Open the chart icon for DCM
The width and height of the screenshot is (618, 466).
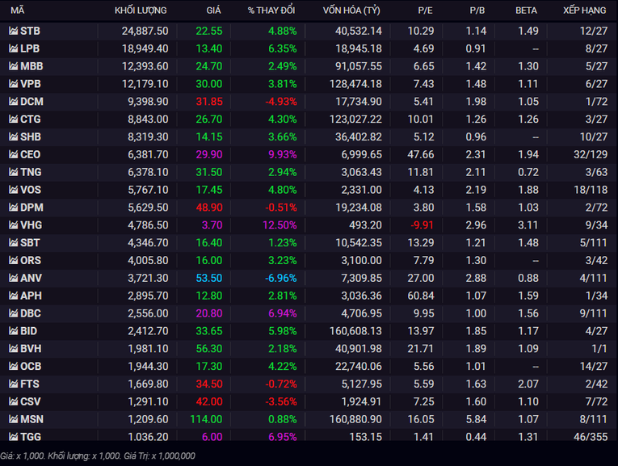tap(14, 101)
